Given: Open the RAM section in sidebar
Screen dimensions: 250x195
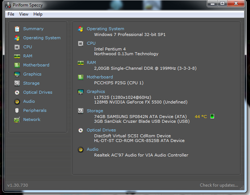Looking at the screenshot, I should coord(28,56).
